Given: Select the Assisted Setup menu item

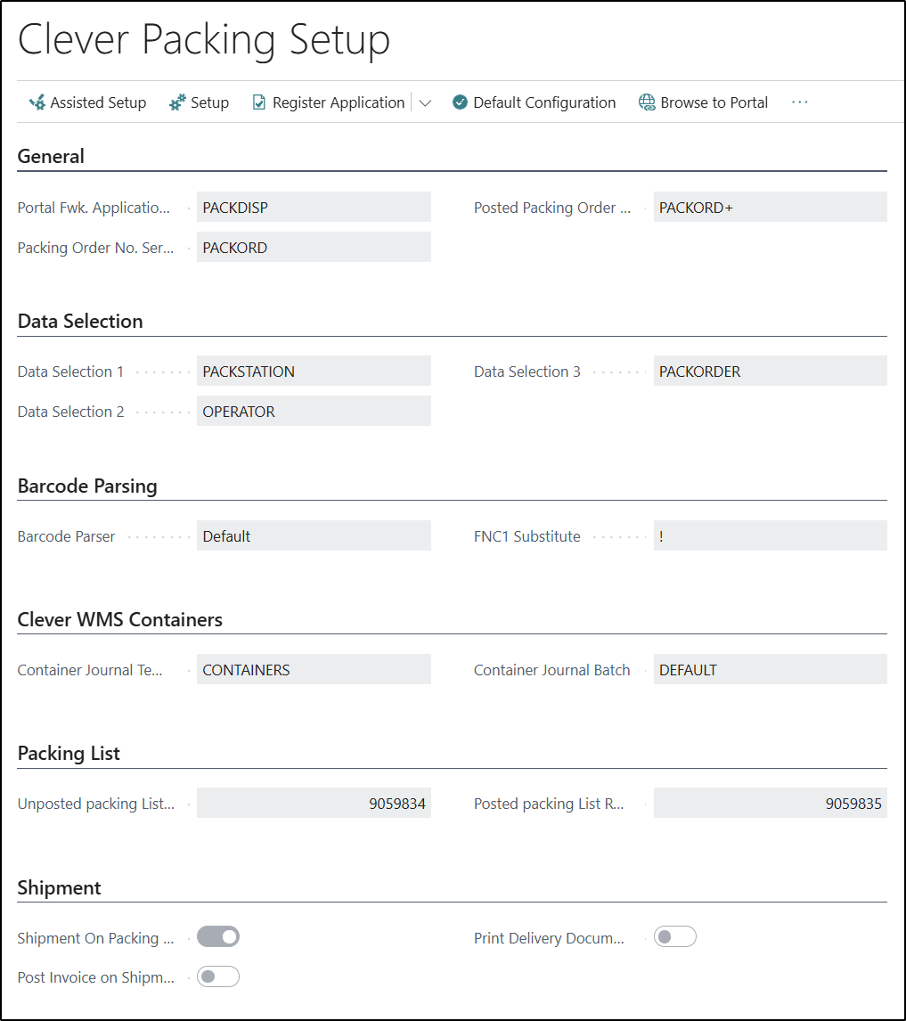Looking at the screenshot, I should coord(98,103).
